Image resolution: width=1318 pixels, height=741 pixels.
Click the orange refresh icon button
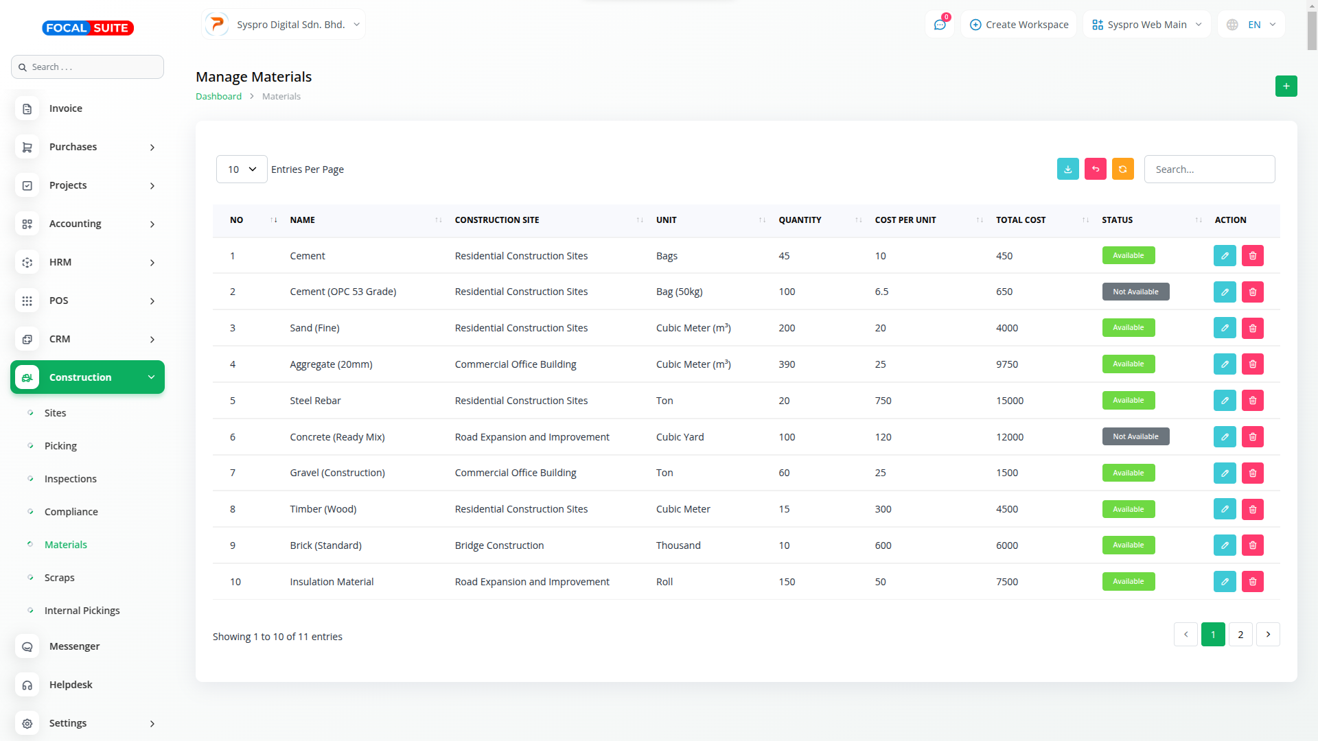pos(1122,169)
